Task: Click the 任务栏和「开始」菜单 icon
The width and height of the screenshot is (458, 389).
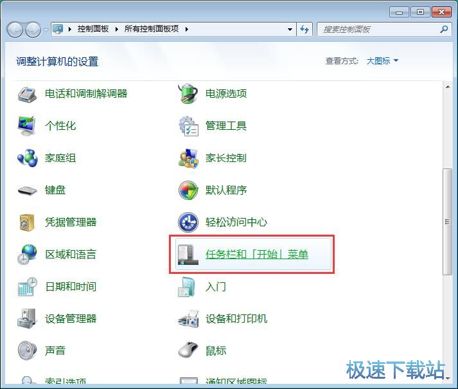Action: tap(188, 255)
